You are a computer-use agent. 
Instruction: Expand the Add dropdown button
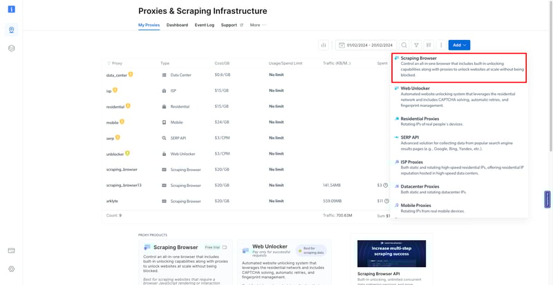pyautogui.click(x=459, y=45)
